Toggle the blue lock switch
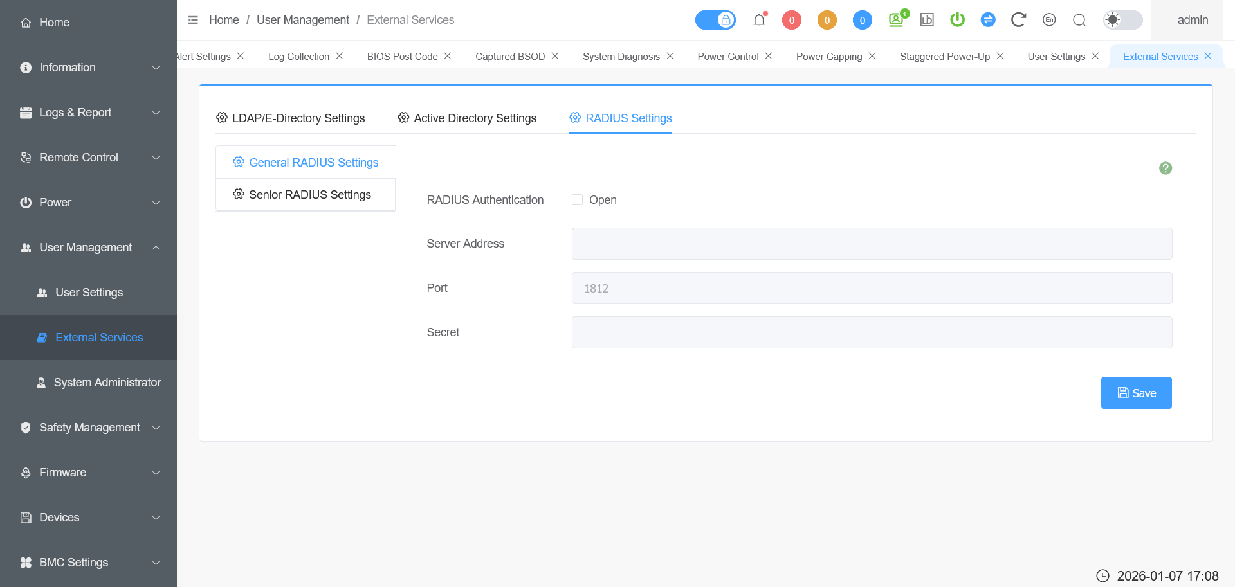The width and height of the screenshot is (1235, 587). [715, 20]
